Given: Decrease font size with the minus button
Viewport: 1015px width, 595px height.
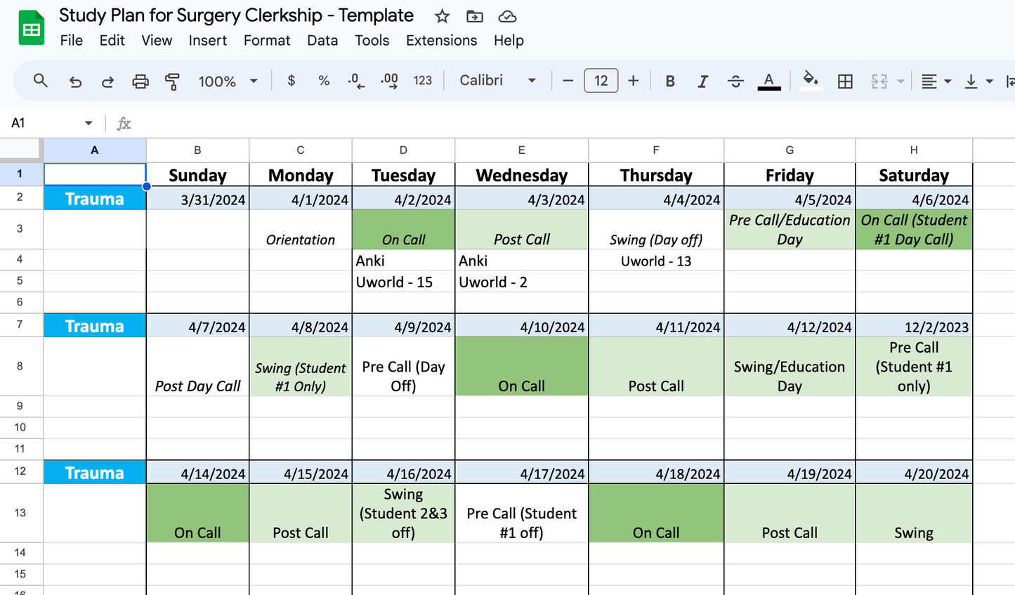Looking at the screenshot, I should (568, 81).
